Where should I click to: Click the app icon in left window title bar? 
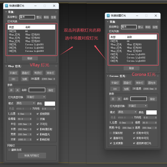7,6
